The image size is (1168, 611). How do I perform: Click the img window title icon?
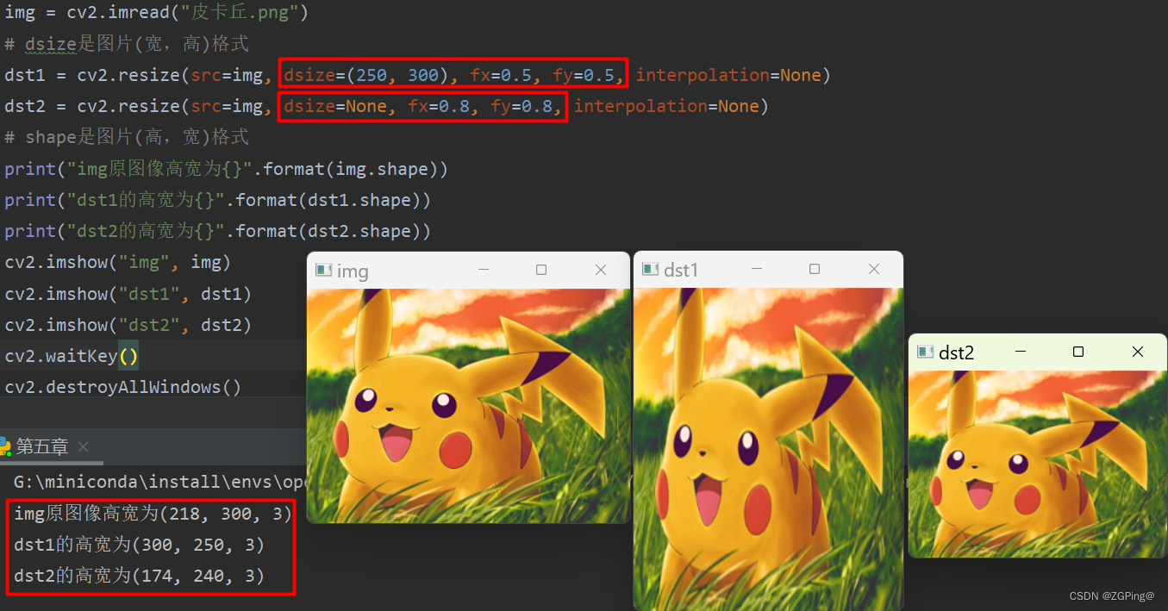(323, 271)
